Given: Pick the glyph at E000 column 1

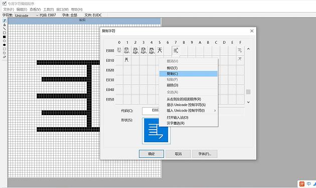Looking at the screenshot, I should tap(127, 50).
